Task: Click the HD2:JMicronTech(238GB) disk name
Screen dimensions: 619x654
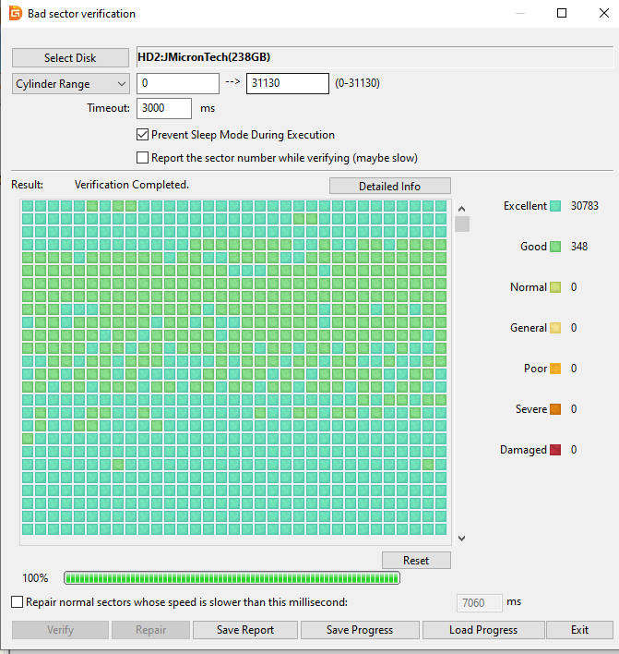Action: pyautogui.click(x=204, y=57)
